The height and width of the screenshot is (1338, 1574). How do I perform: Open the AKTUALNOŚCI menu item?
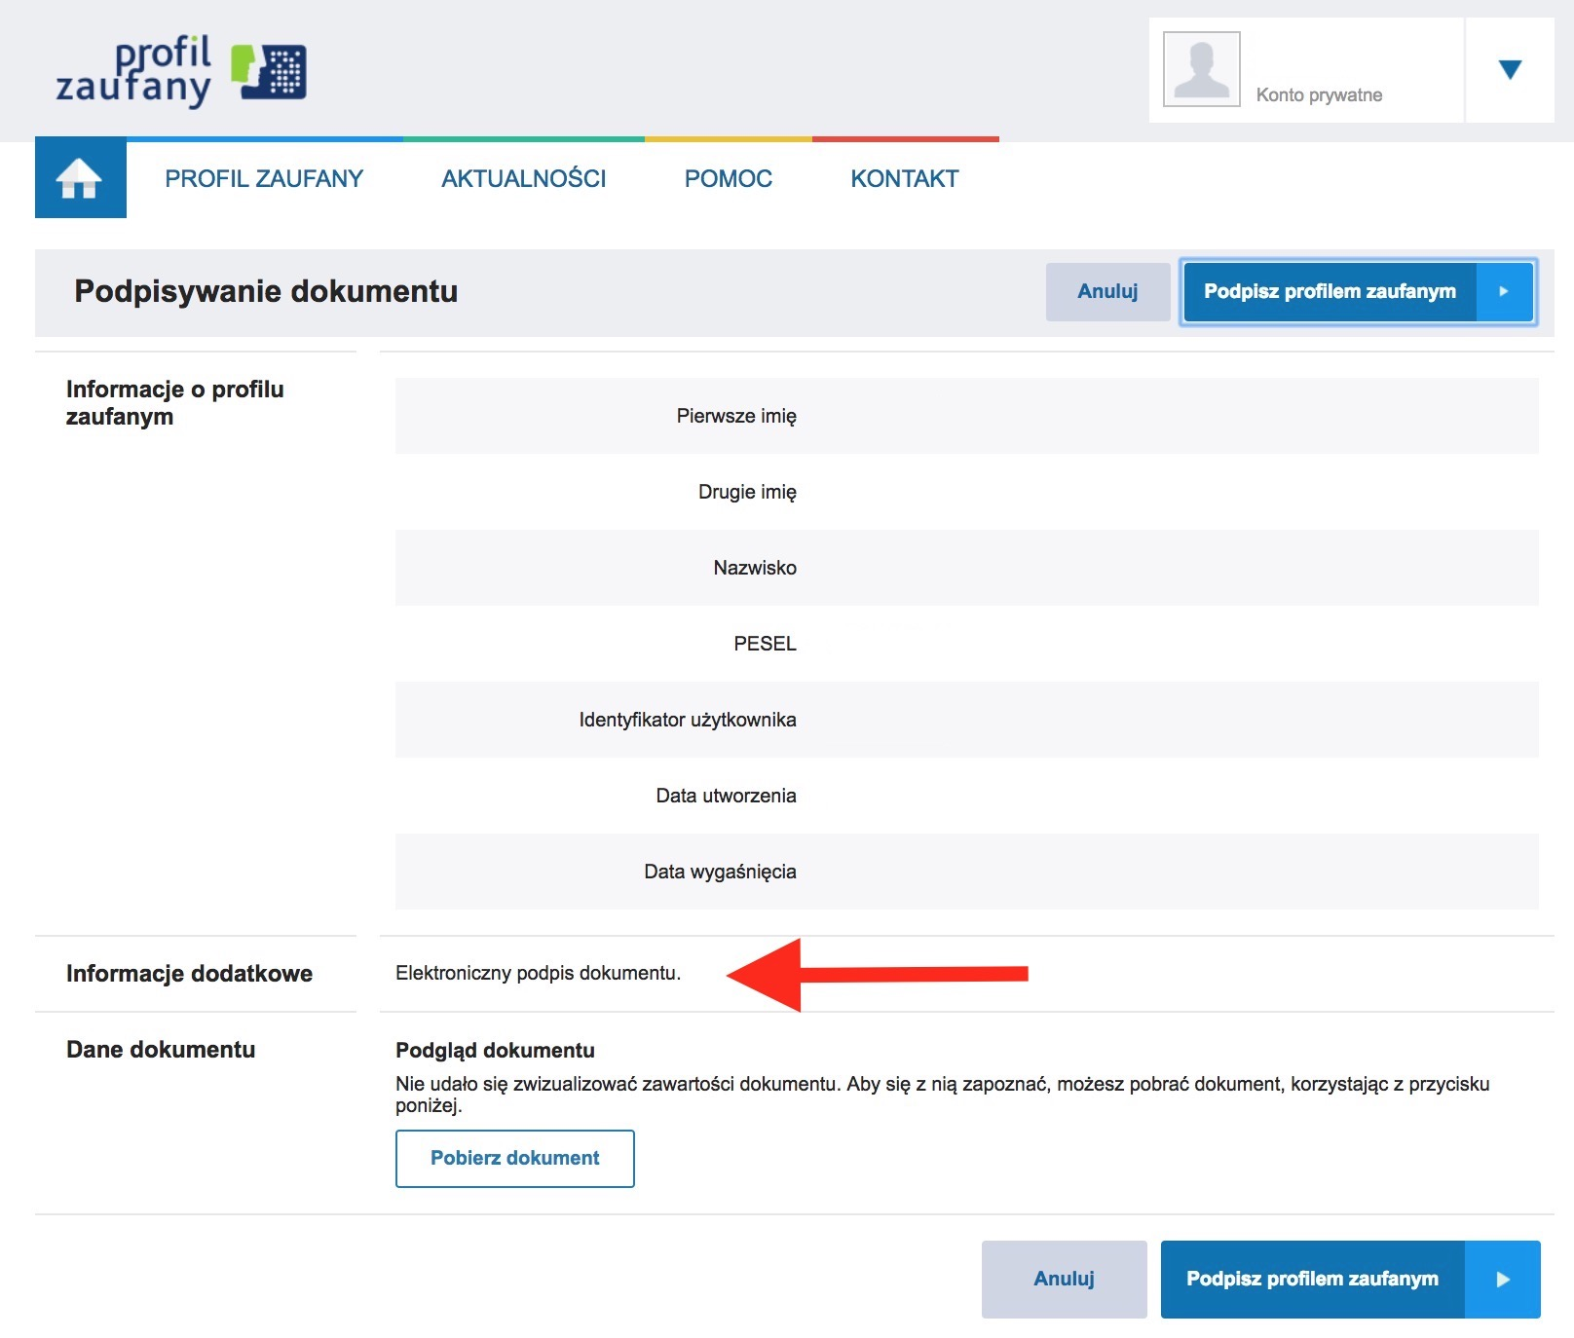[x=524, y=178]
